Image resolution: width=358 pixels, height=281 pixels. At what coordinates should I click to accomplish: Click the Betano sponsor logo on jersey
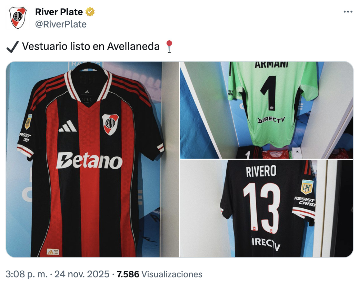[x=89, y=161]
